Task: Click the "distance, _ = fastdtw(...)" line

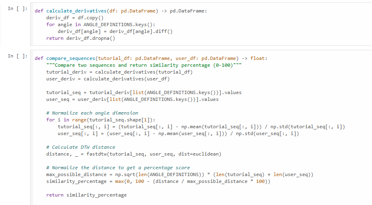Action: [134, 154]
